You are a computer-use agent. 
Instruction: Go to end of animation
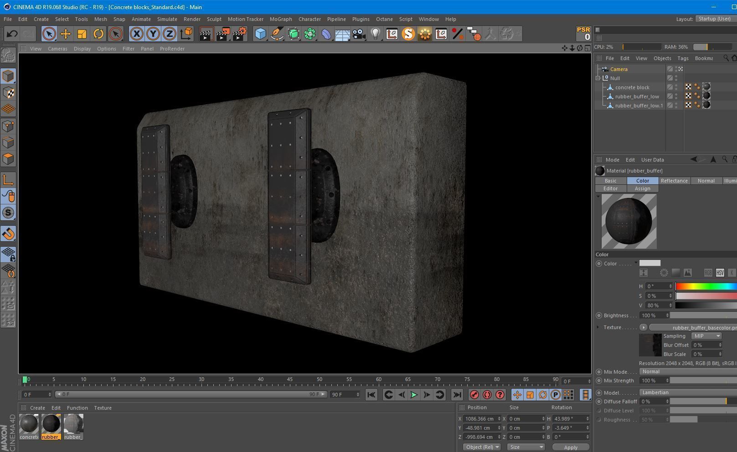457,395
